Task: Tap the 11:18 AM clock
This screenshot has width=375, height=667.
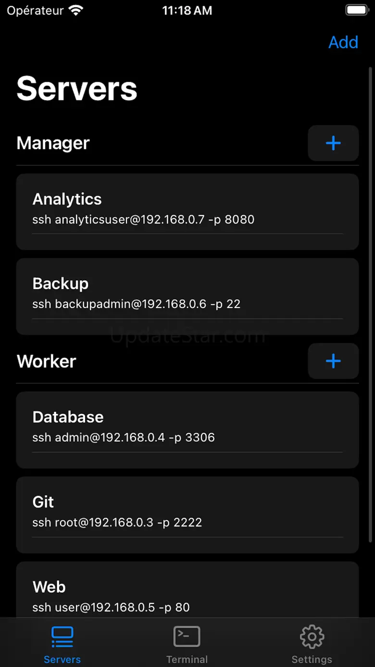Action: (x=187, y=11)
